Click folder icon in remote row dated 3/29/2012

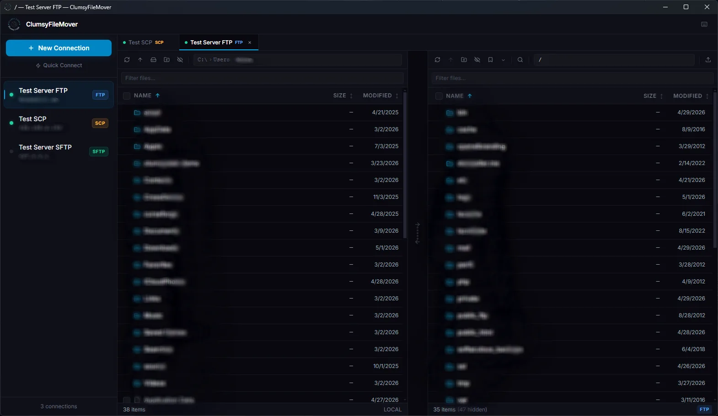pos(450,146)
